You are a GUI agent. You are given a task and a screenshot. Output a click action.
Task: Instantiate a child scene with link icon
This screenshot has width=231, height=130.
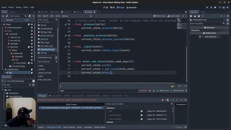click(x=7, y=16)
